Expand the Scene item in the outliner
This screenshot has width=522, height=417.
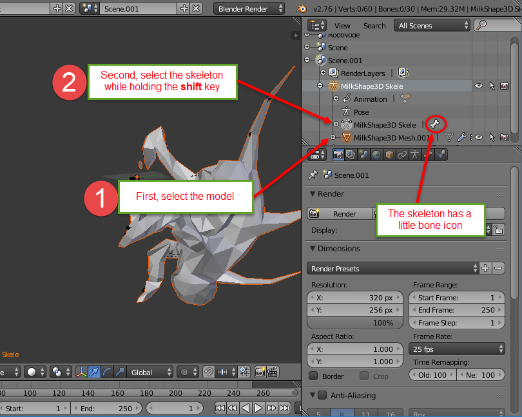tap(307, 47)
